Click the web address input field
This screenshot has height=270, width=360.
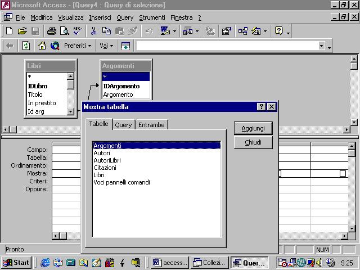[227, 46]
